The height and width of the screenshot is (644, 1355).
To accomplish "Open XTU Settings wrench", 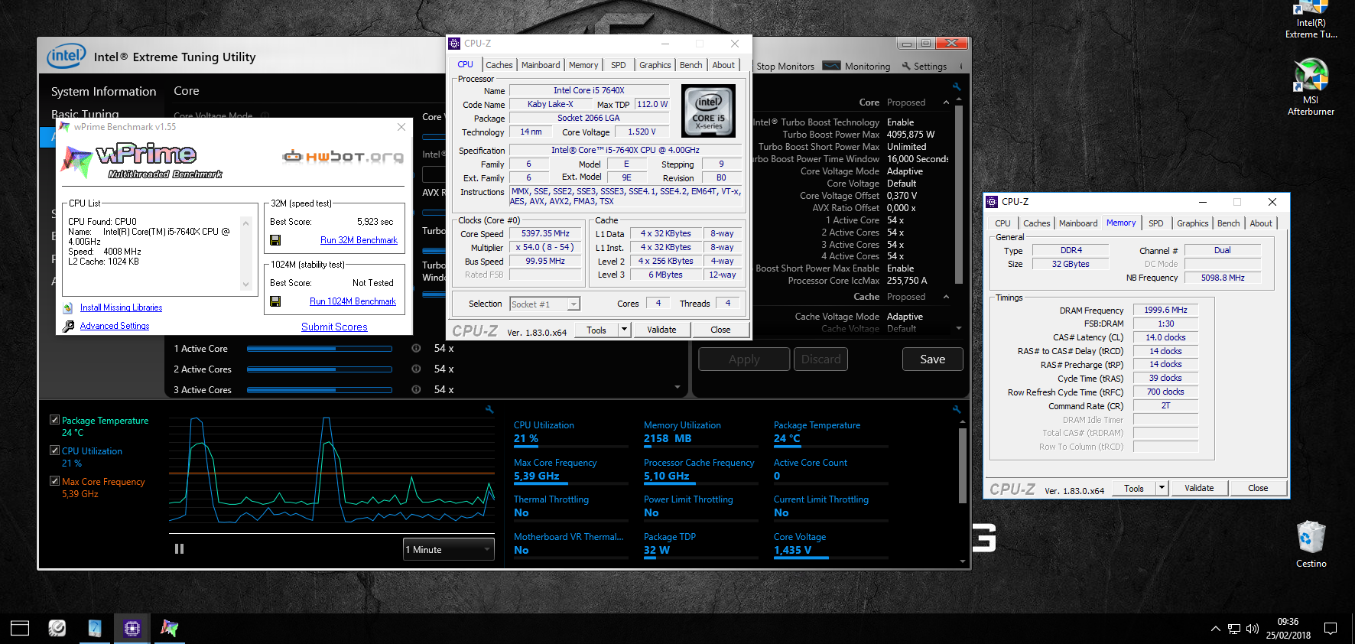I will tap(906, 66).
